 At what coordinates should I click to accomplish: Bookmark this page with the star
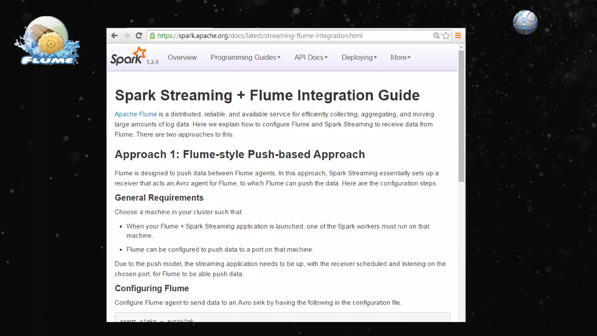[x=446, y=36]
